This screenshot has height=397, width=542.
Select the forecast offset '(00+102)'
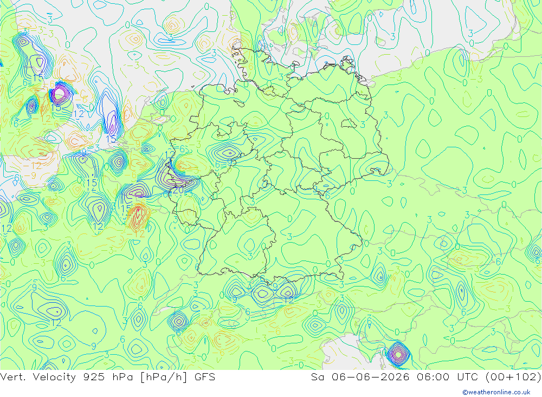pos(513,377)
